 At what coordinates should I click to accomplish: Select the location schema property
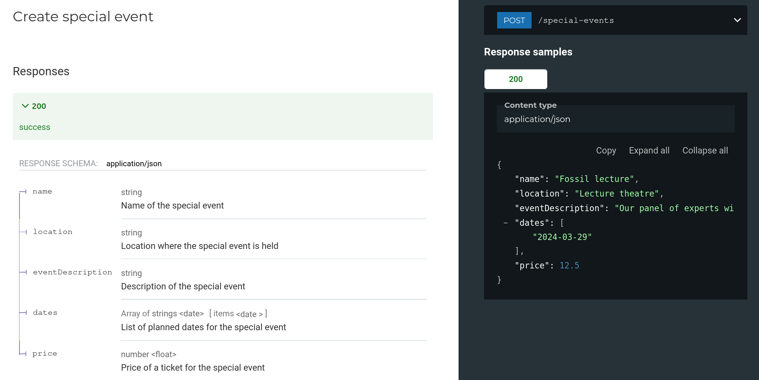52,232
